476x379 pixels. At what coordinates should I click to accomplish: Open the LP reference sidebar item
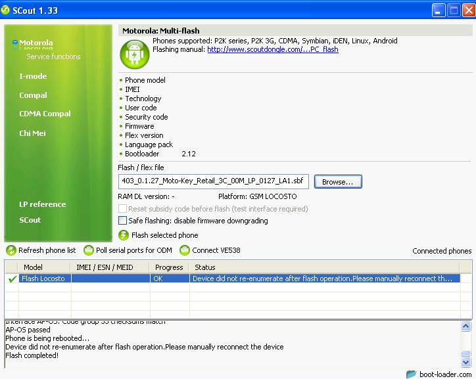(x=43, y=204)
